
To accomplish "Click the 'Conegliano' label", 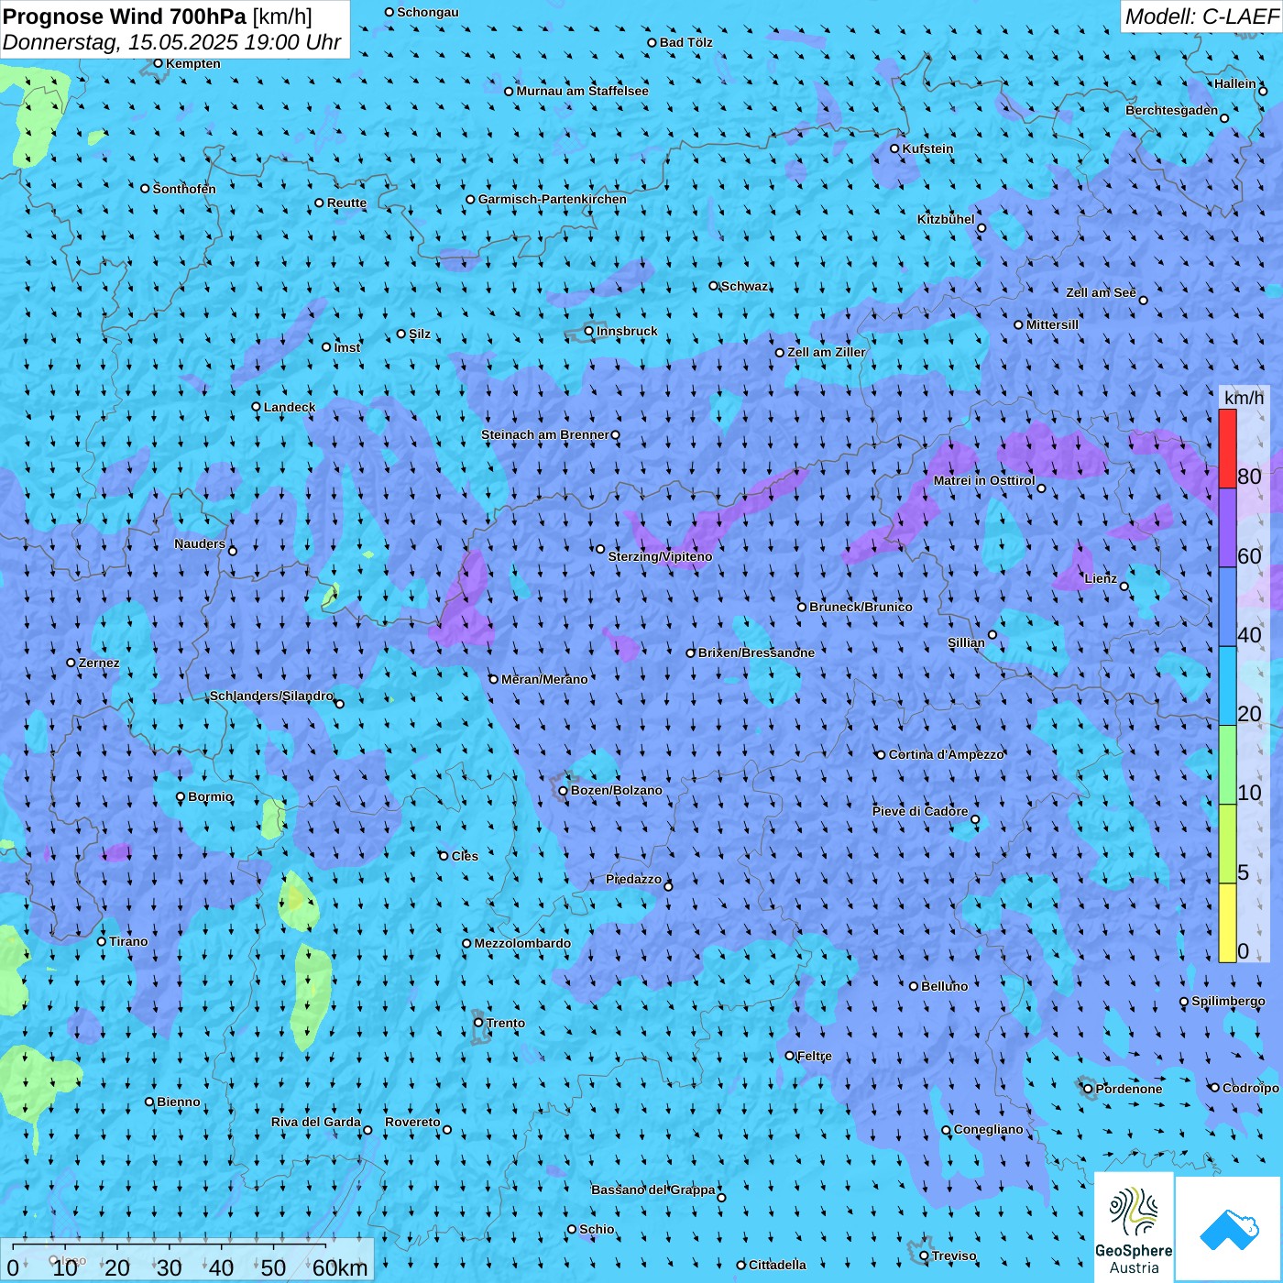I will point(989,1129).
